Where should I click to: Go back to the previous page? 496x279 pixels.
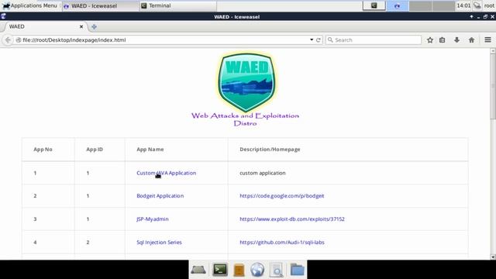click(8, 40)
